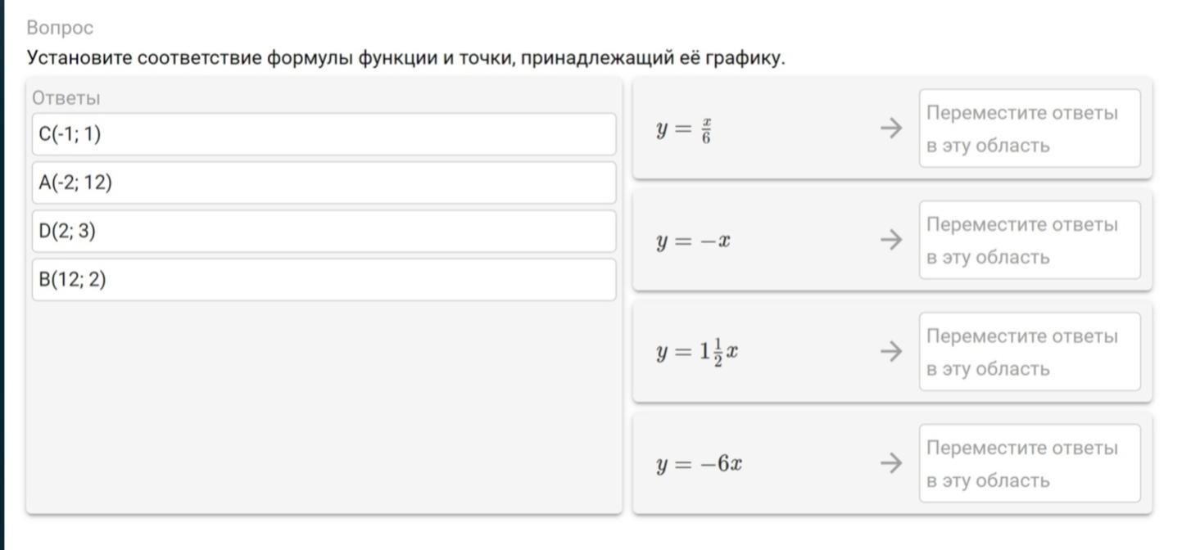1191x550 pixels.
Task: Click the drop zone for y = -6x
Action: click(1029, 463)
